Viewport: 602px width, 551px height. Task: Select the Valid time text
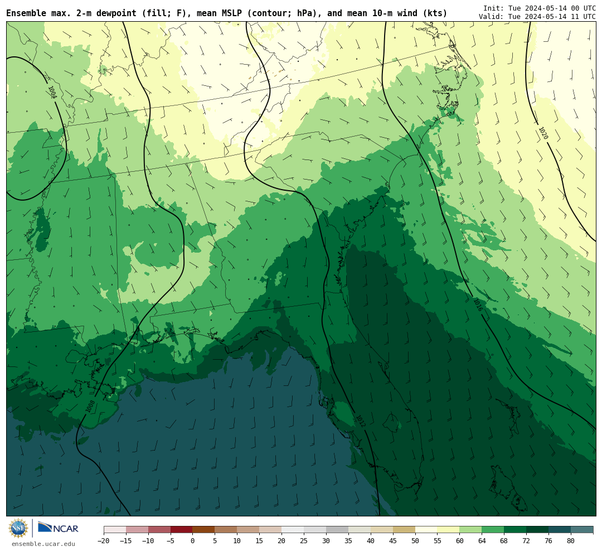pos(537,17)
